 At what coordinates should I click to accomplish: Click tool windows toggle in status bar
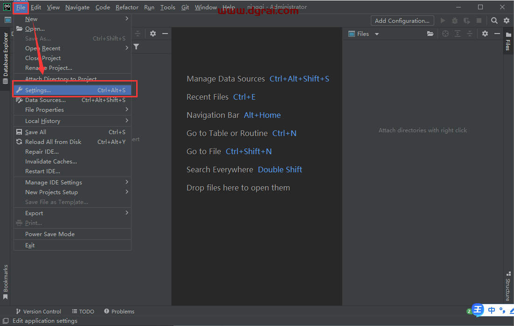tap(6, 321)
